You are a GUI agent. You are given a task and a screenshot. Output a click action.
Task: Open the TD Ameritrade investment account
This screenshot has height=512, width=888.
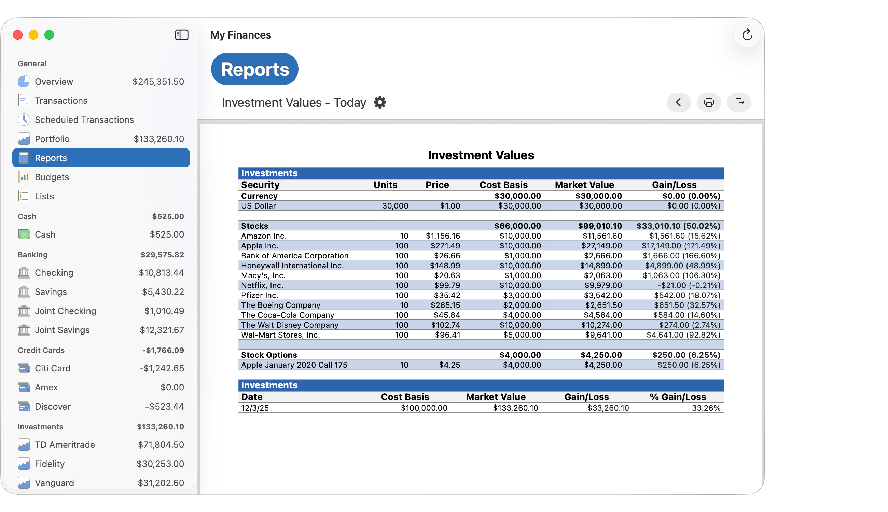point(65,444)
